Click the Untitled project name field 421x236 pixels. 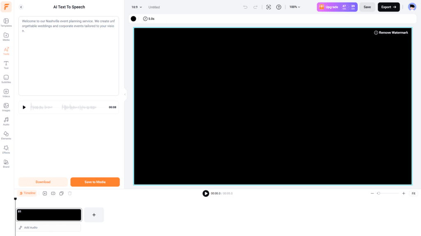click(154, 7)
